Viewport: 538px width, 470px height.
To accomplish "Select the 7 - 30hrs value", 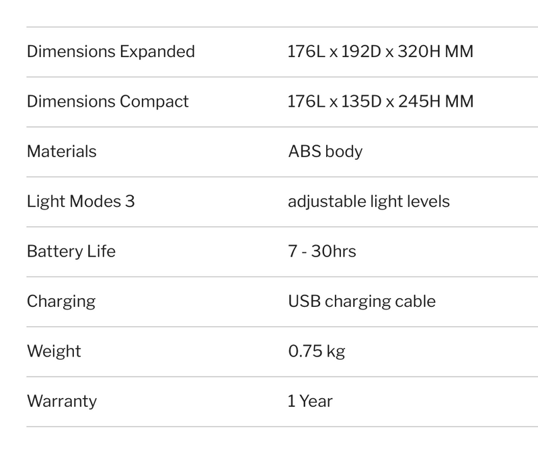I will pos(322,251).
